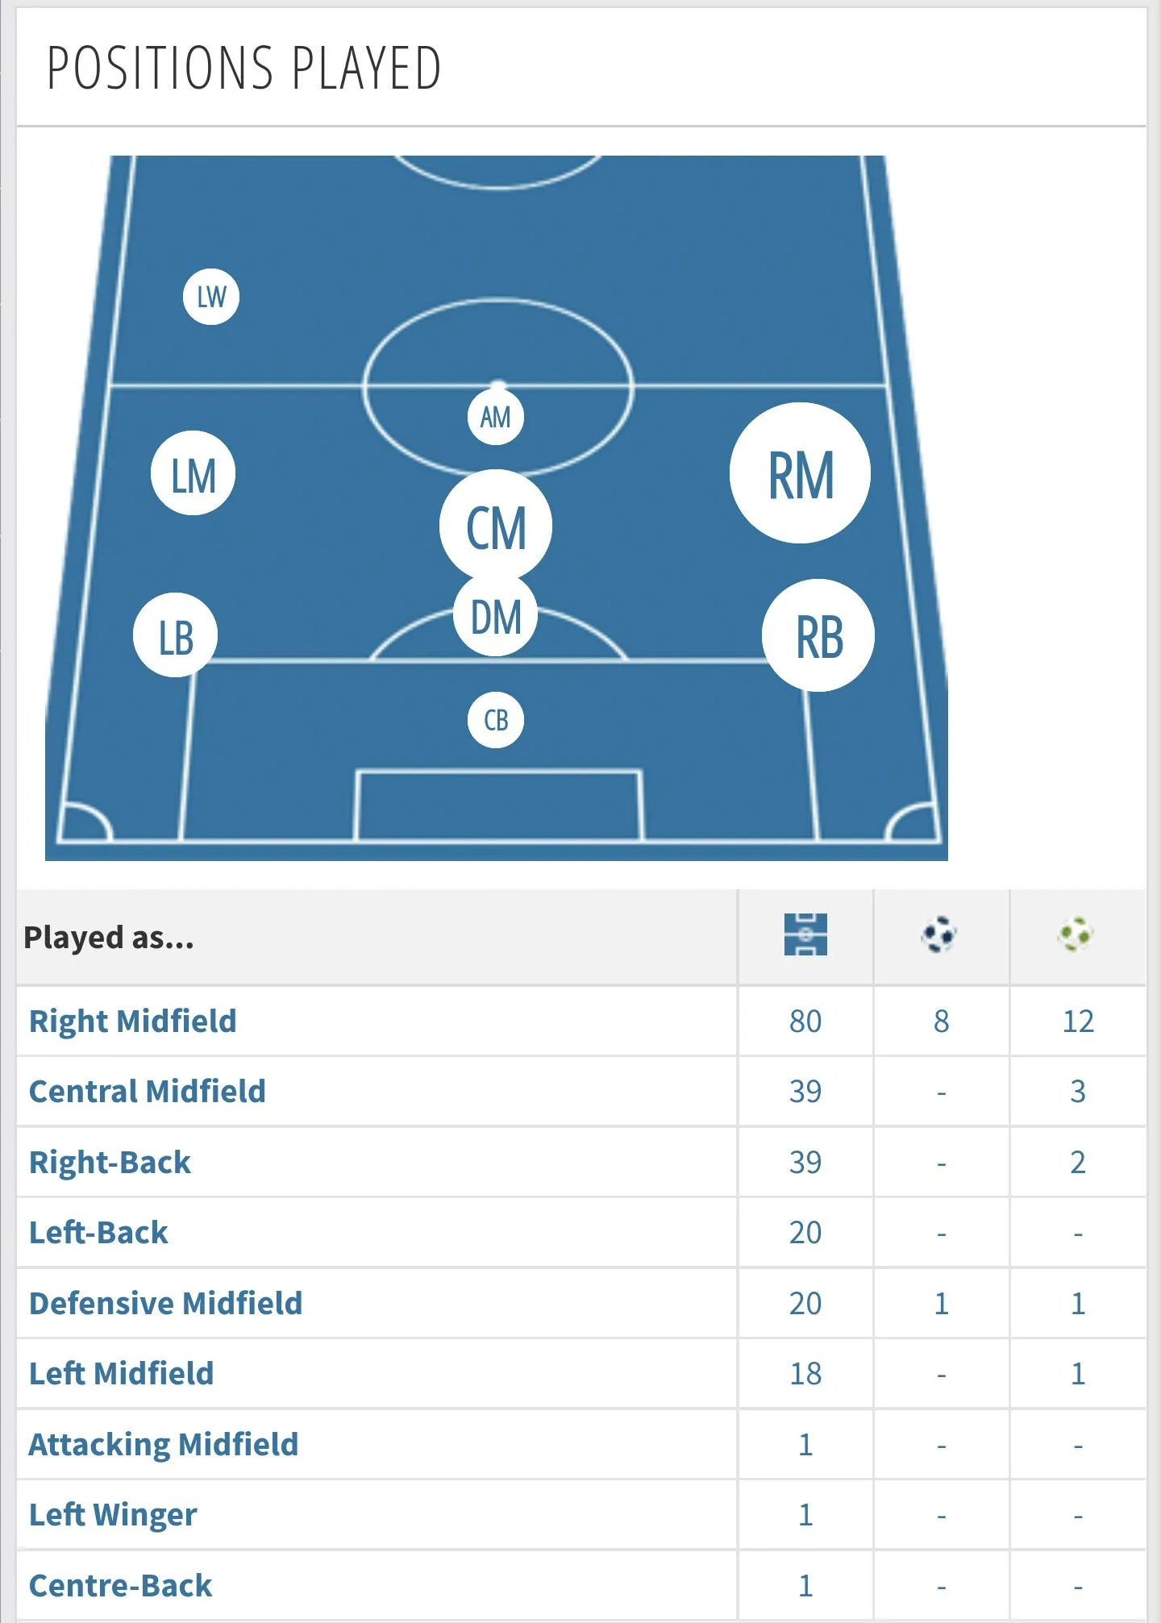Viewport: 1161px width, 1623px height.
Task: Click the black football goals icon
Action: coord(939,935)
